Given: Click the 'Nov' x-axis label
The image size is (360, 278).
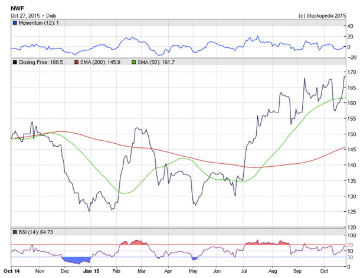Looking at the screenshot, I should pos(40,271).
